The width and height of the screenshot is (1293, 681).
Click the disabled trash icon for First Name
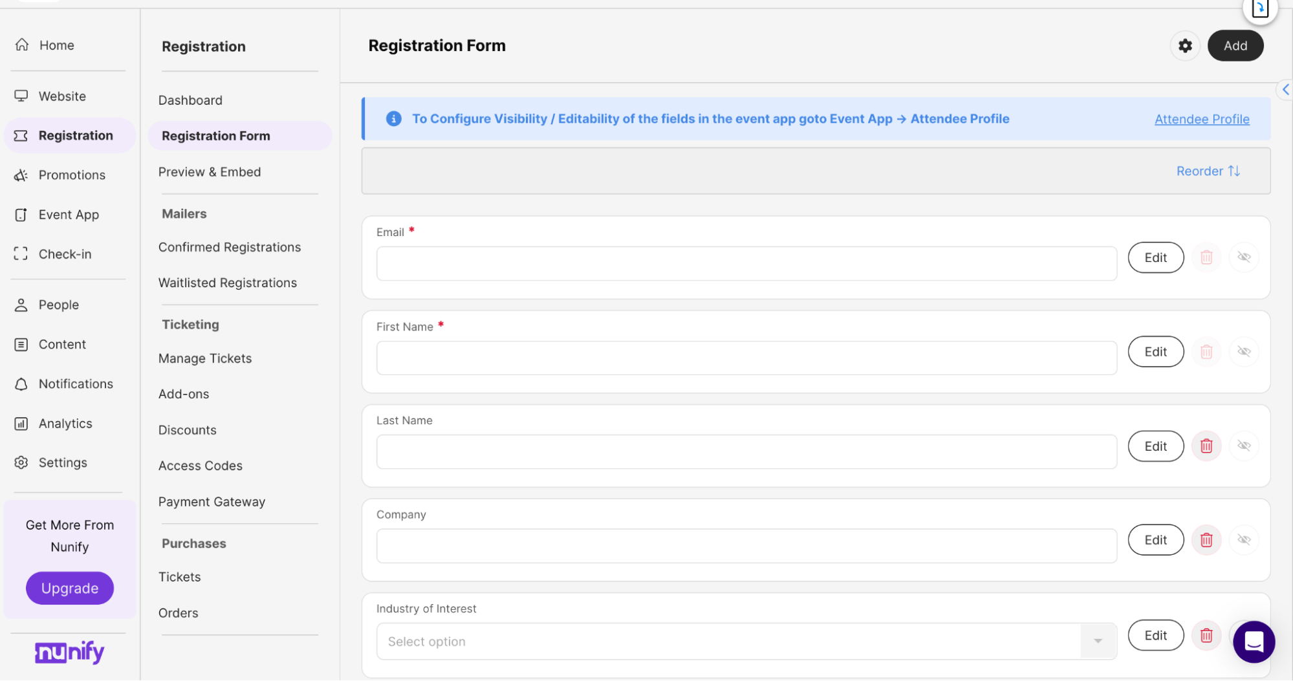[x=1206, y=352]
